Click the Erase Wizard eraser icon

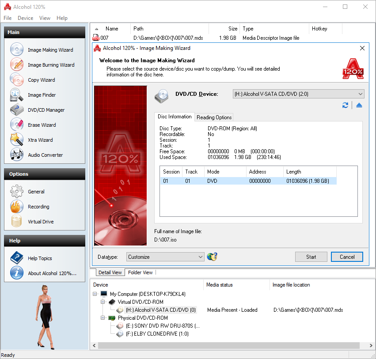point(16,125)
